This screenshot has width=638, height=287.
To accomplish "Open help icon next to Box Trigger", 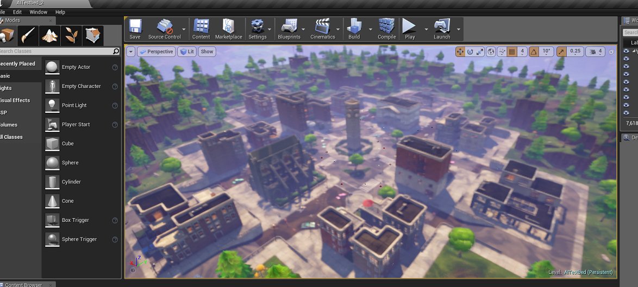I will [x=115, y=220].
